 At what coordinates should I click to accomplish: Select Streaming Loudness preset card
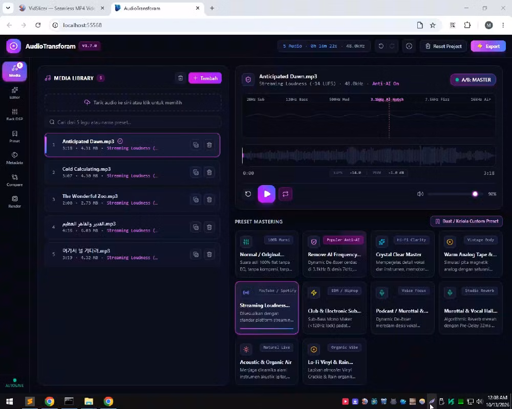(x=266, y=308)
